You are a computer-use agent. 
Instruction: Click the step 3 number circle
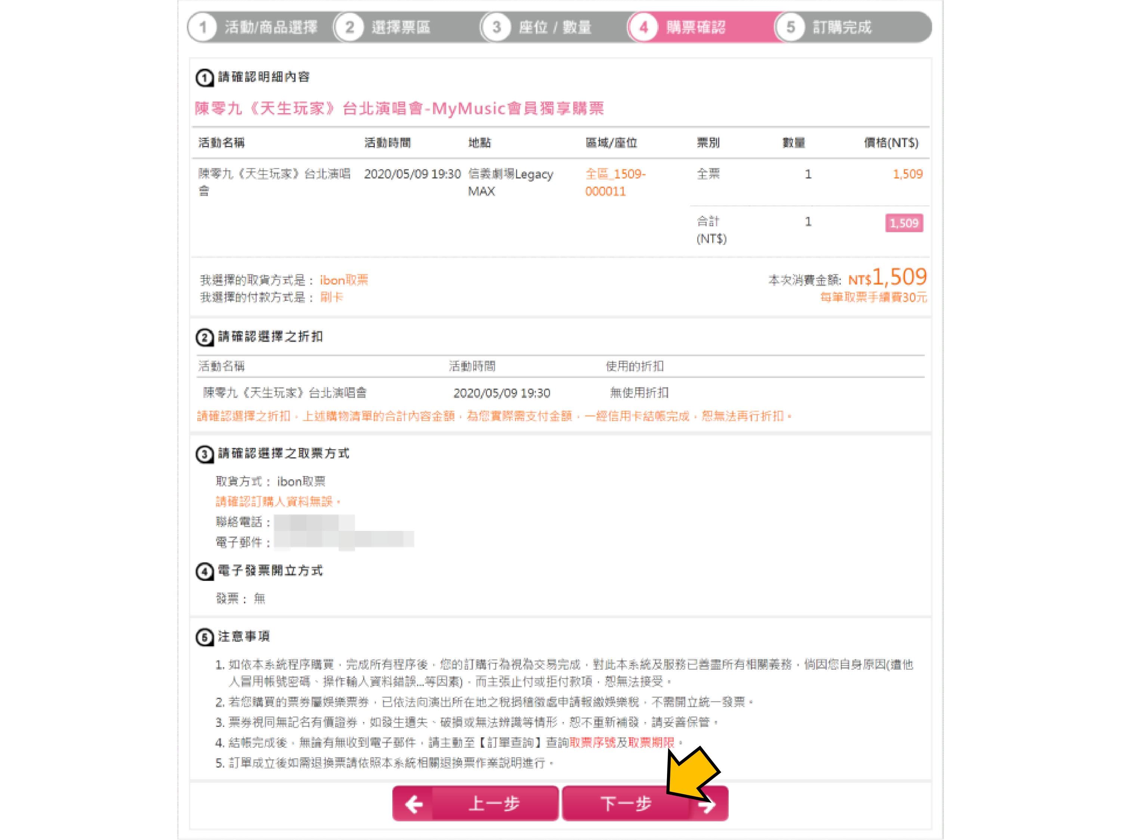point(497,27)
